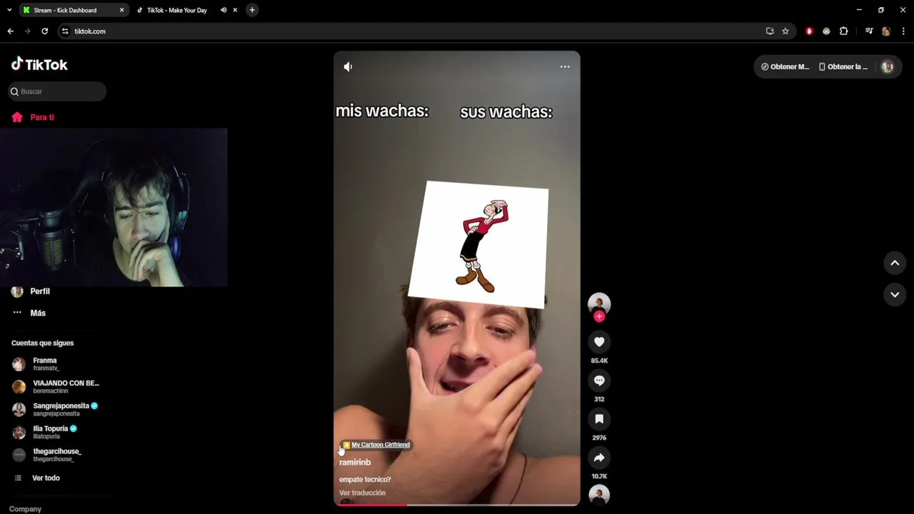The width and height of the screenshot is (914, 514).
Task: Go to the next video with down arrow
Action: pos(895,294)
